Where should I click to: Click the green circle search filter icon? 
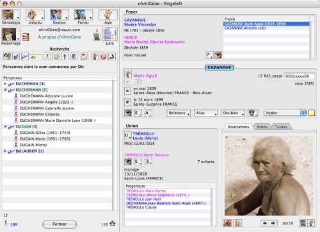56,56
